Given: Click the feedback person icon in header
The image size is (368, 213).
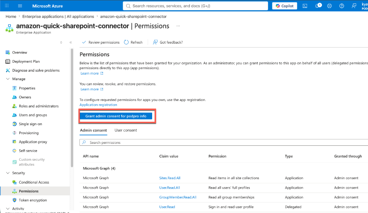Looking at the screenshot, I should tap(354, 6).
